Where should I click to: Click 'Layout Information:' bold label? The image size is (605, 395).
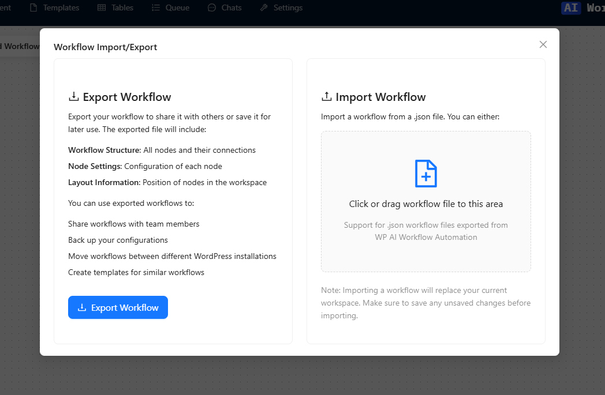coord(104,182)
